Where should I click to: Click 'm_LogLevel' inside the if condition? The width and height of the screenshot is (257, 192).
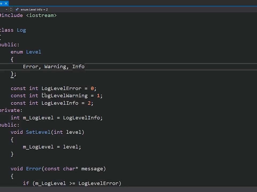click(51, 183)
